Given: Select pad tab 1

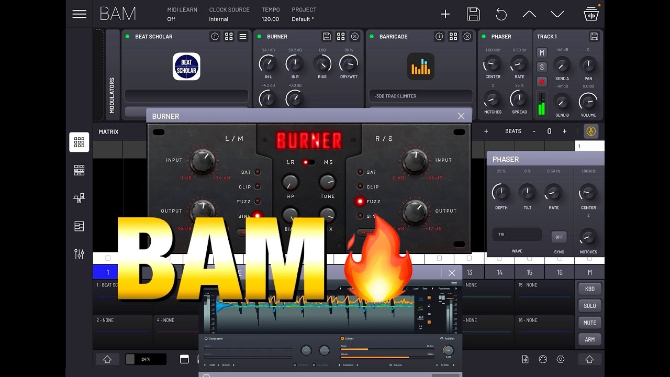Looking at the screenshot, I should pyautogui.click(x=108, y=272).
